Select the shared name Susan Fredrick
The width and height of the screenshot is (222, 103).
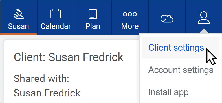[47, 93]
